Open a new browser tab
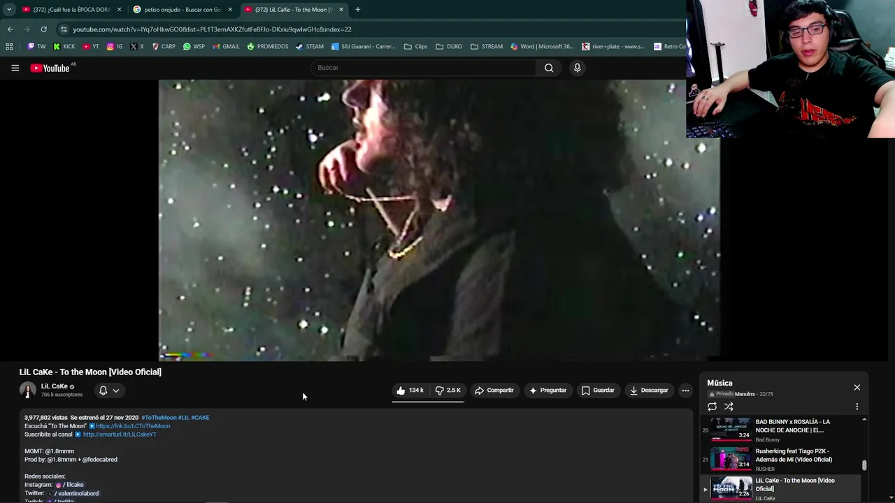 (x=357, y=10)
